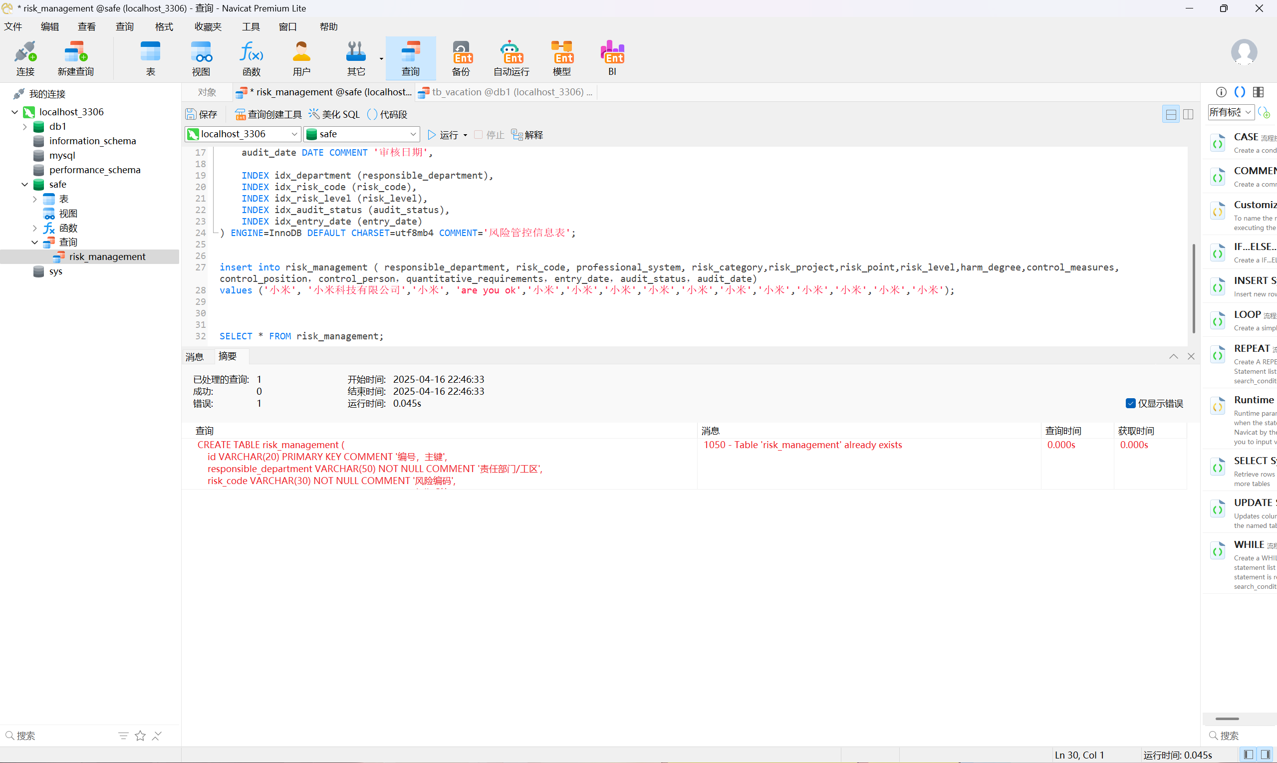Expand the db1 database tree node

(x=24, y=126)
